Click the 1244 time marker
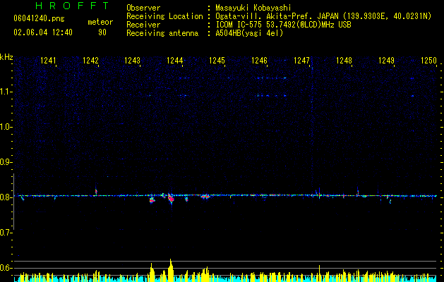This screenshot has height=282, width=444. tap(175, 61)
